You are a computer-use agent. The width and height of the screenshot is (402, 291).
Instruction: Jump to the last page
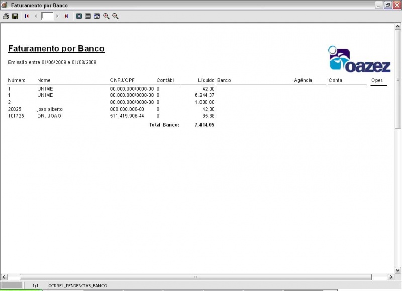(x=67, y=16)
